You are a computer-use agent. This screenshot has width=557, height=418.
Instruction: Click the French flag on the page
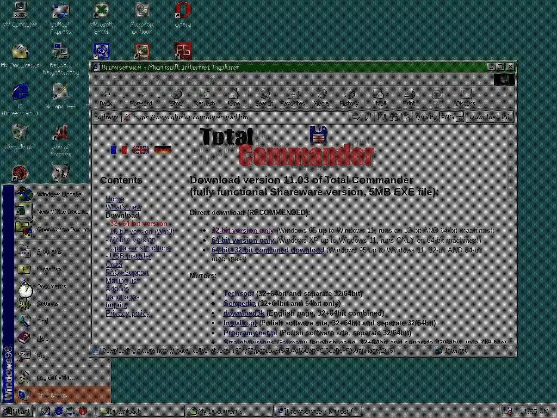click(119, 150)
